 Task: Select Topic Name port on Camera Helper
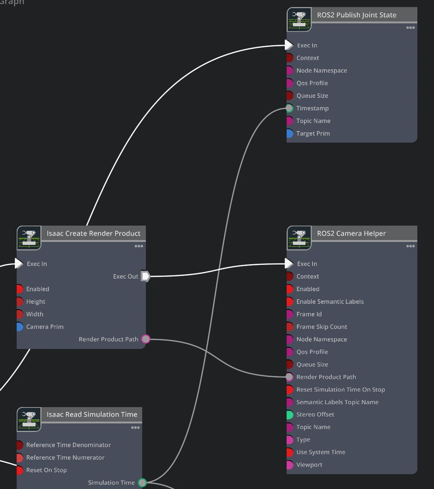tap(290, 427)
